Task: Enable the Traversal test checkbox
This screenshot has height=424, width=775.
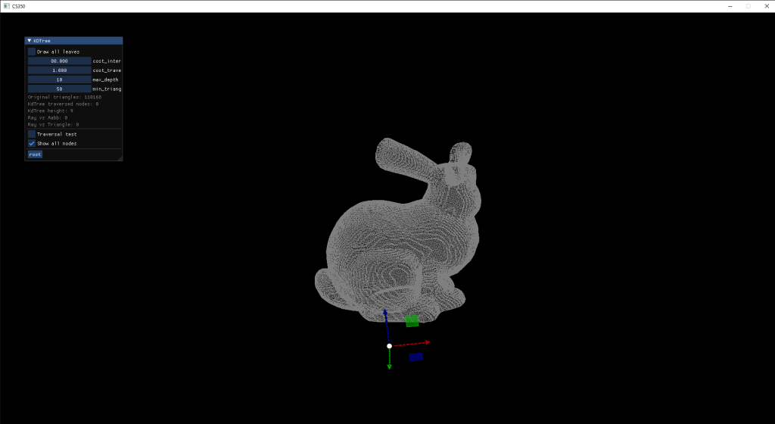Action: click(32, 134)
